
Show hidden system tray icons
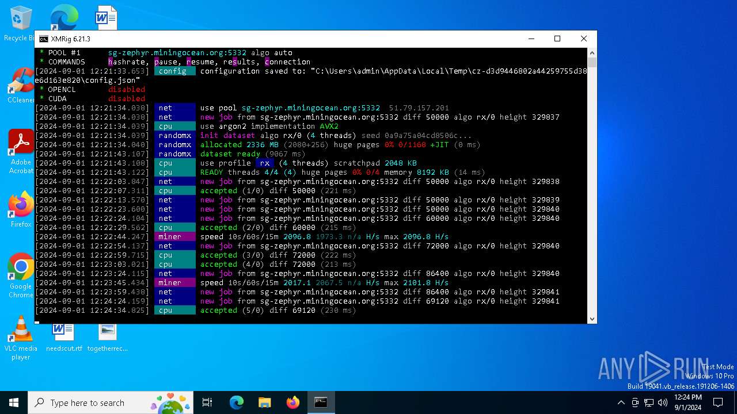[621, 402]
